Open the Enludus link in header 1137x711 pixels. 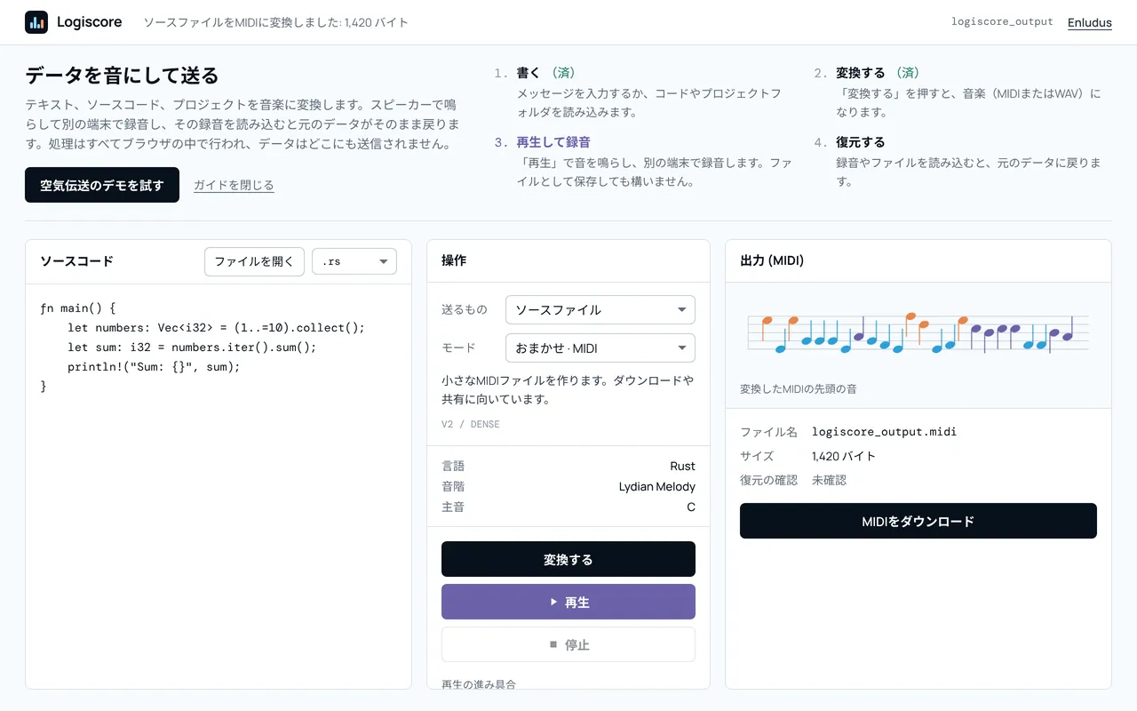coord(1090,22)
